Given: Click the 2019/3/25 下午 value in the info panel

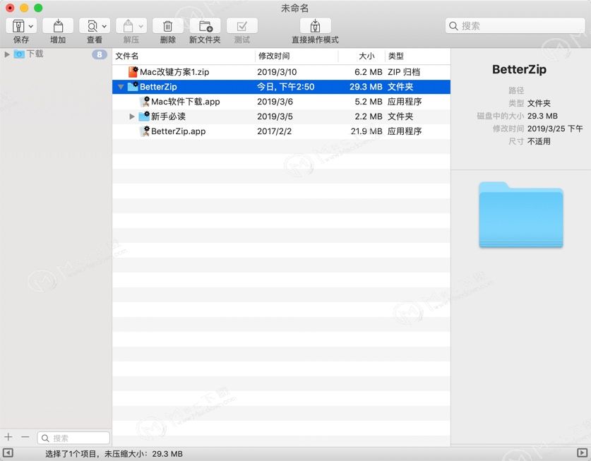Looking at the screenshot, I should click(x=555, y=128).
